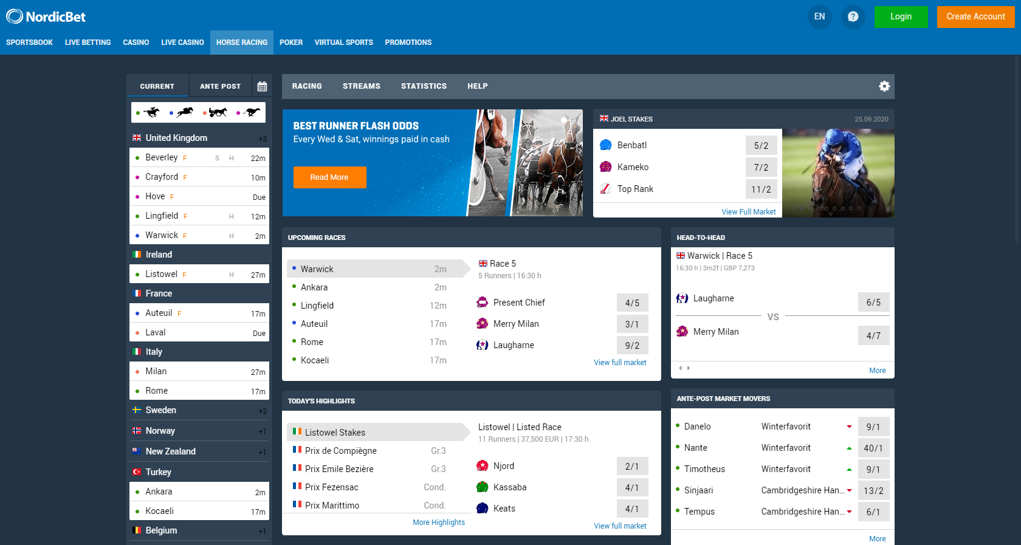Open the EN language selector
Image resolution: width=1021 pixels, height=545 pixels.
point(819,16)
